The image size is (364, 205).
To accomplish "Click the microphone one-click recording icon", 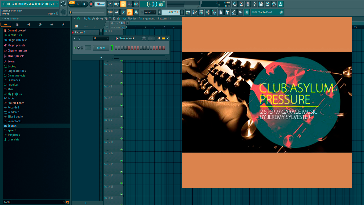I will click(x=248, y=4).
